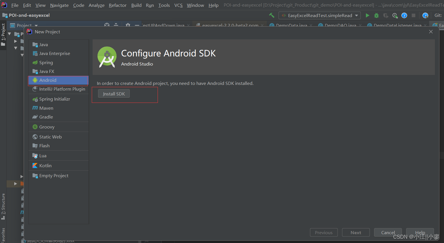Image resolution: width=444 pixels, height=243 pixels.
Task: Click the Install SDK button
Action: point(114,94)
